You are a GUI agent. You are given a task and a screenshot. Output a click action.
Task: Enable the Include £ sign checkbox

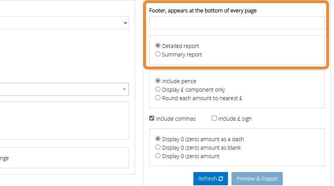coord(214,118)
